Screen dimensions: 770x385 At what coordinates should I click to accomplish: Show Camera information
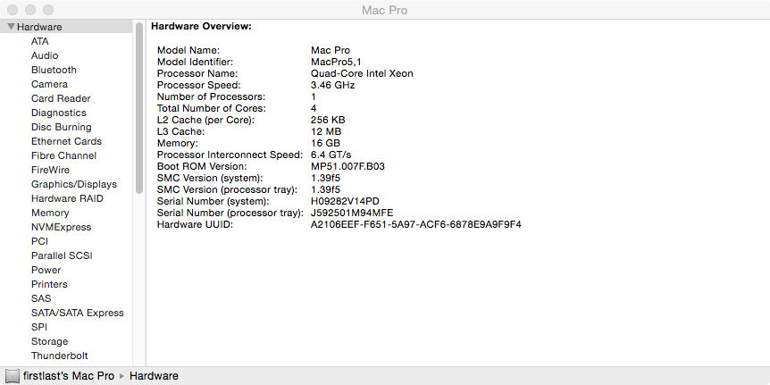point(50,84)
